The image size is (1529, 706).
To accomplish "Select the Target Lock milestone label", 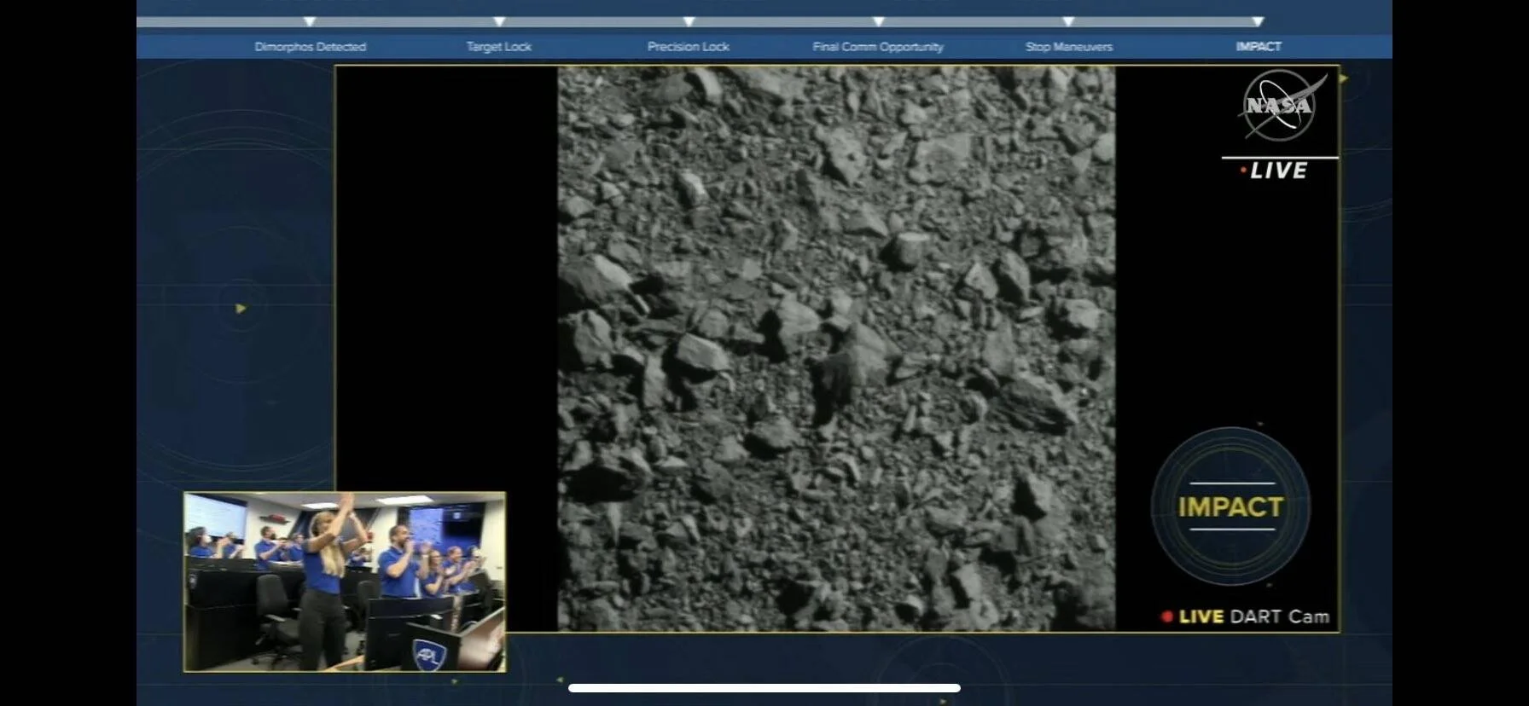I will tap(499, 47).
